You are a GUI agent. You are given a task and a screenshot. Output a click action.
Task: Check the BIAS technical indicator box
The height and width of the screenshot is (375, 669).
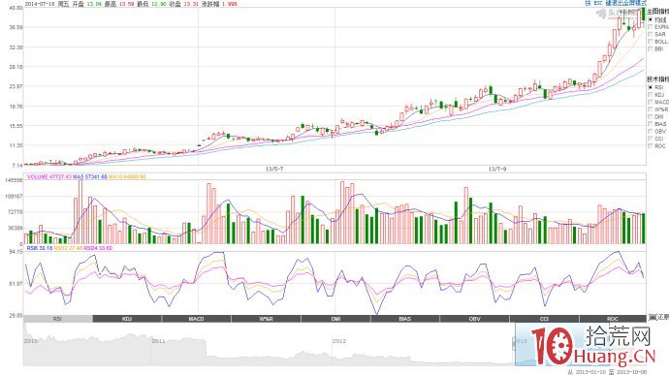point(651,124)
